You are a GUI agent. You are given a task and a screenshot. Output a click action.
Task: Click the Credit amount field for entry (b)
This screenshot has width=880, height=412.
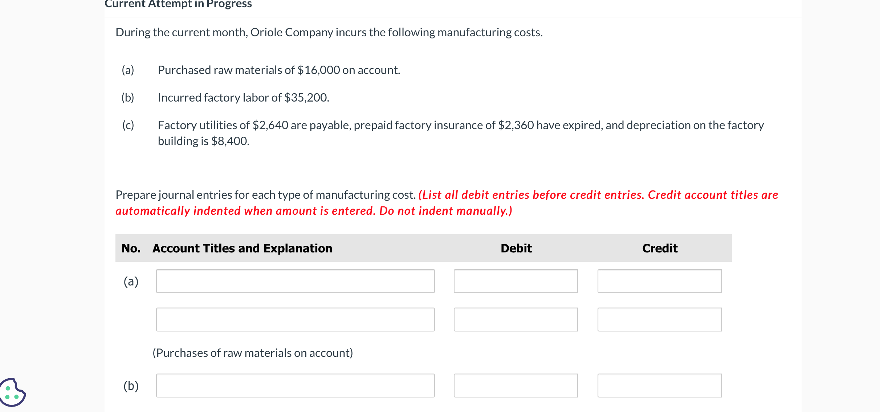pos(659,386)
